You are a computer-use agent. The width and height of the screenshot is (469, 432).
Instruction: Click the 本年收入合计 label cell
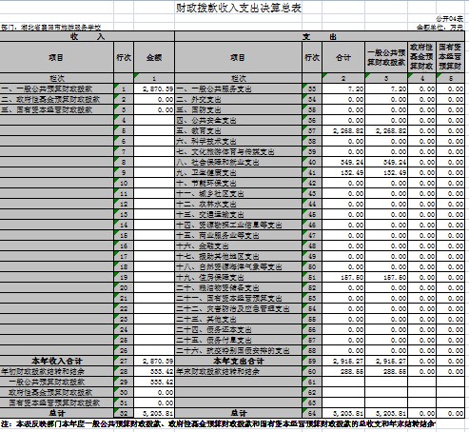pos(56,361)
